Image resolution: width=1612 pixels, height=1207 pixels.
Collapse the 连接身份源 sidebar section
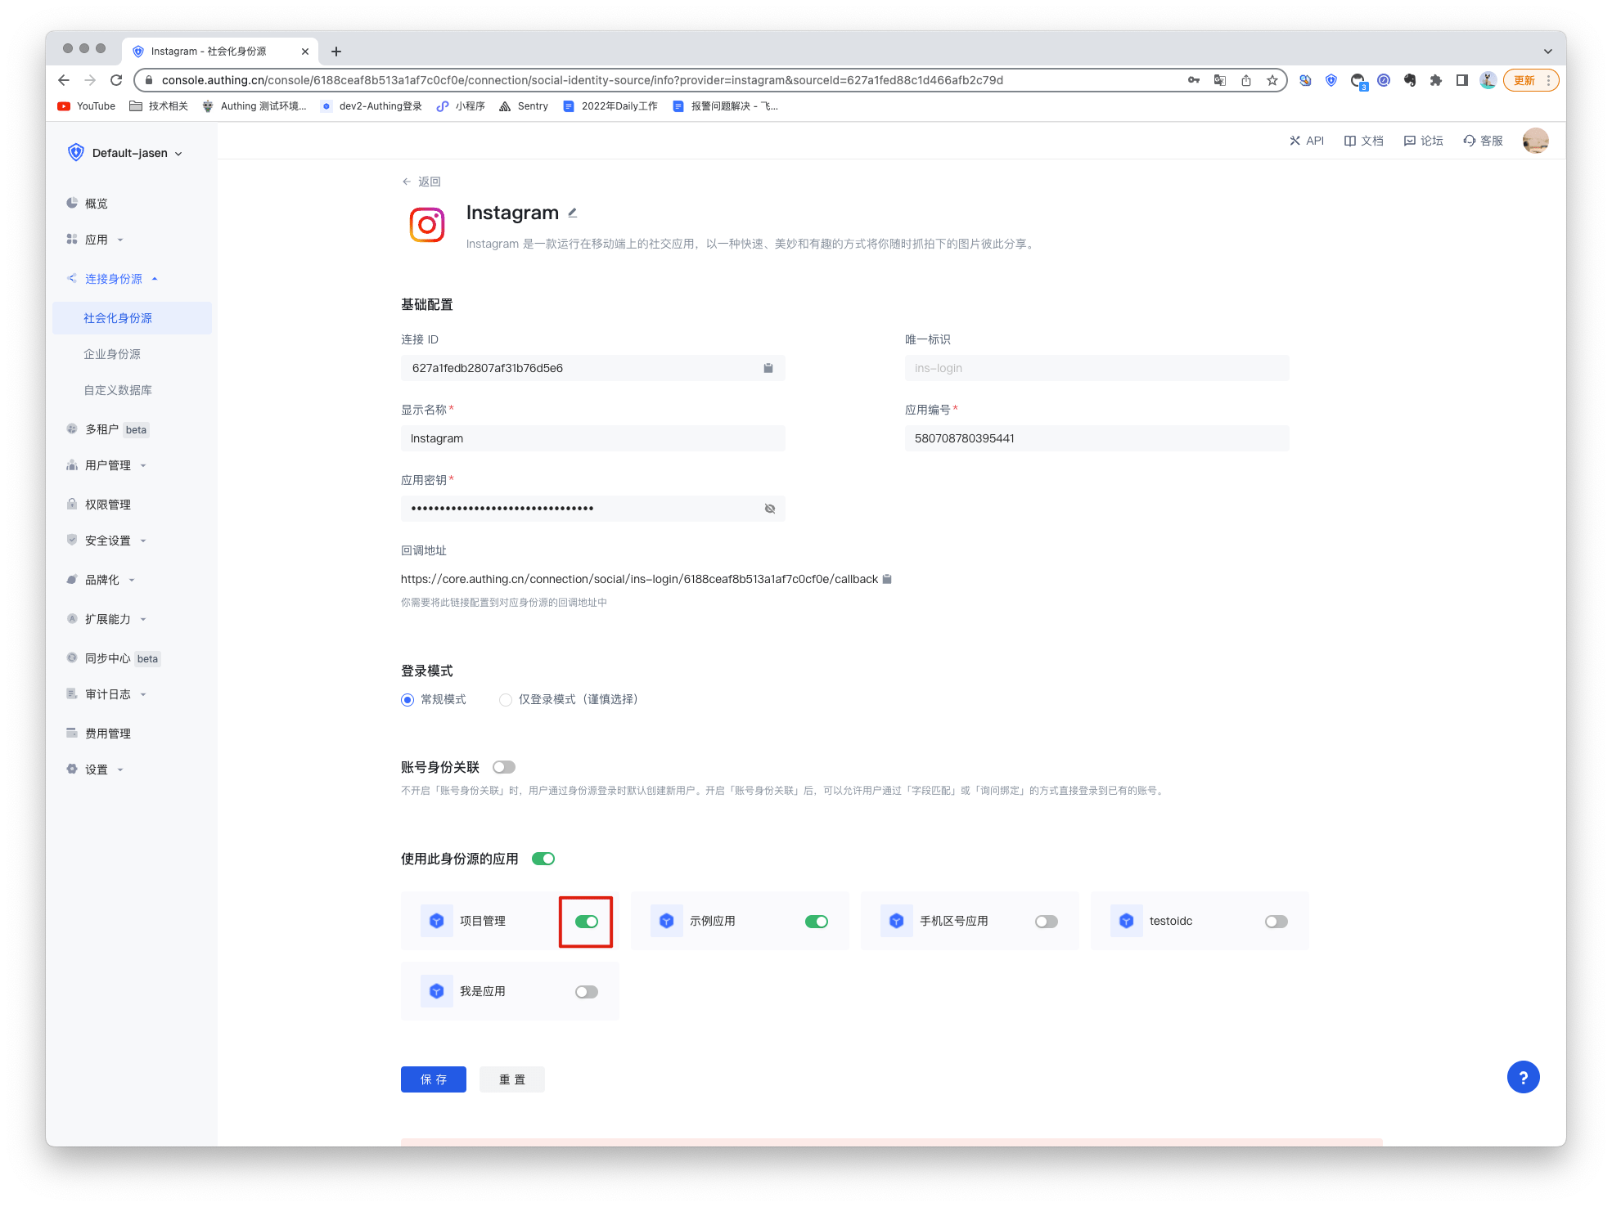click(x=114, y=279)
